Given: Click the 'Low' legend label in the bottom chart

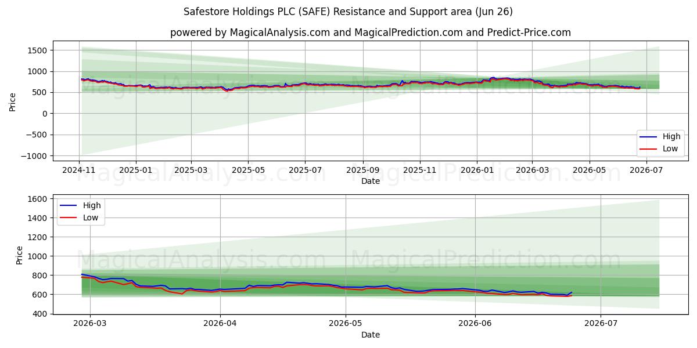Looking at the screenshot, I should [x=91, y=217].
